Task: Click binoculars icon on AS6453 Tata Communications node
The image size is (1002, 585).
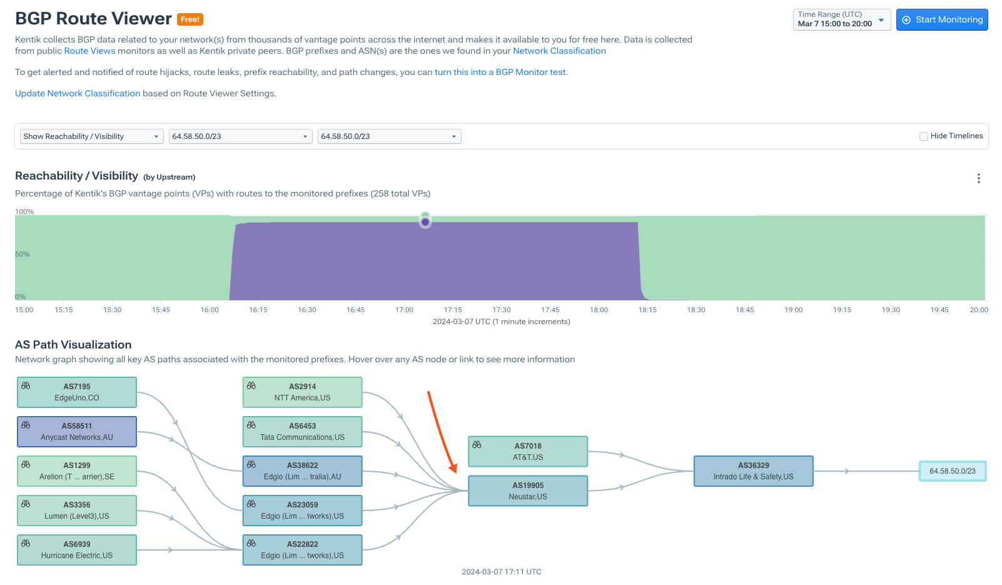Action: [251, 425]
